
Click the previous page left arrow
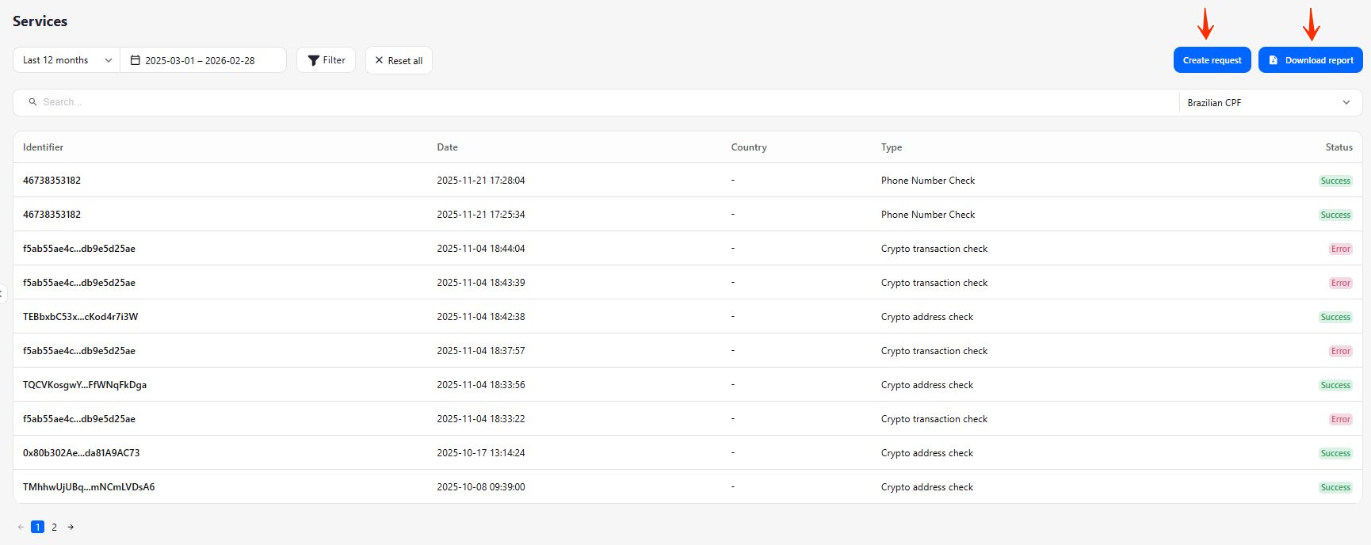21,527
